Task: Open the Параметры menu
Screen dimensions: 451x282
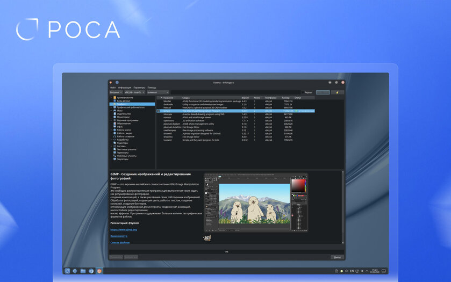Action: coord(140,88)
